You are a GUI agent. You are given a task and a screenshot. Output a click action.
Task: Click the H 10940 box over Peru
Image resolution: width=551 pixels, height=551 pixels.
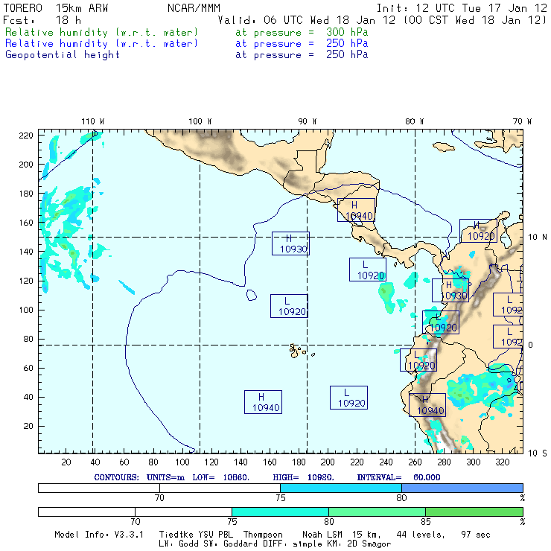point(427,405)
